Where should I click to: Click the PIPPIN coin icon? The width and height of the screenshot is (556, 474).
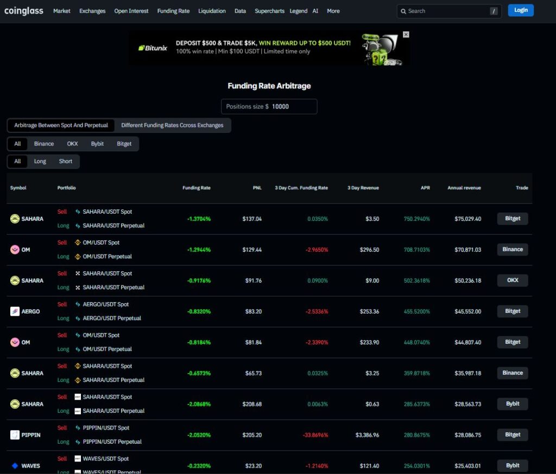[x=15, y=435]
